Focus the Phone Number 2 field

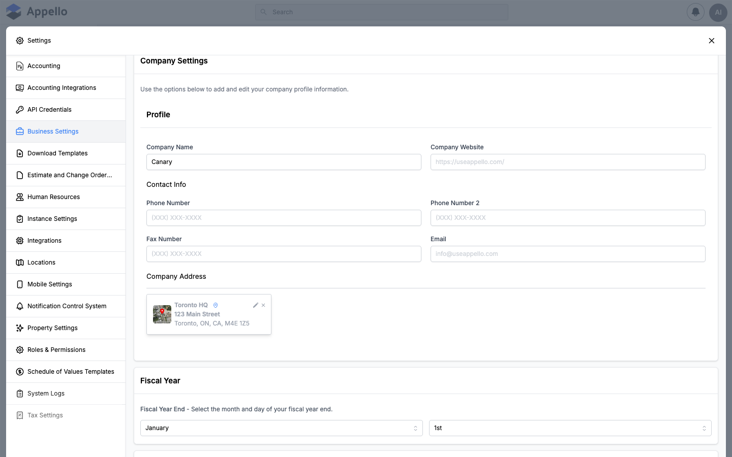click(x=568, y=218)
